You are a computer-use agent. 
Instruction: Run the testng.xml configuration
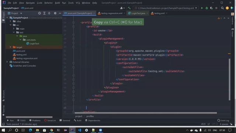(x=202, y=8)
